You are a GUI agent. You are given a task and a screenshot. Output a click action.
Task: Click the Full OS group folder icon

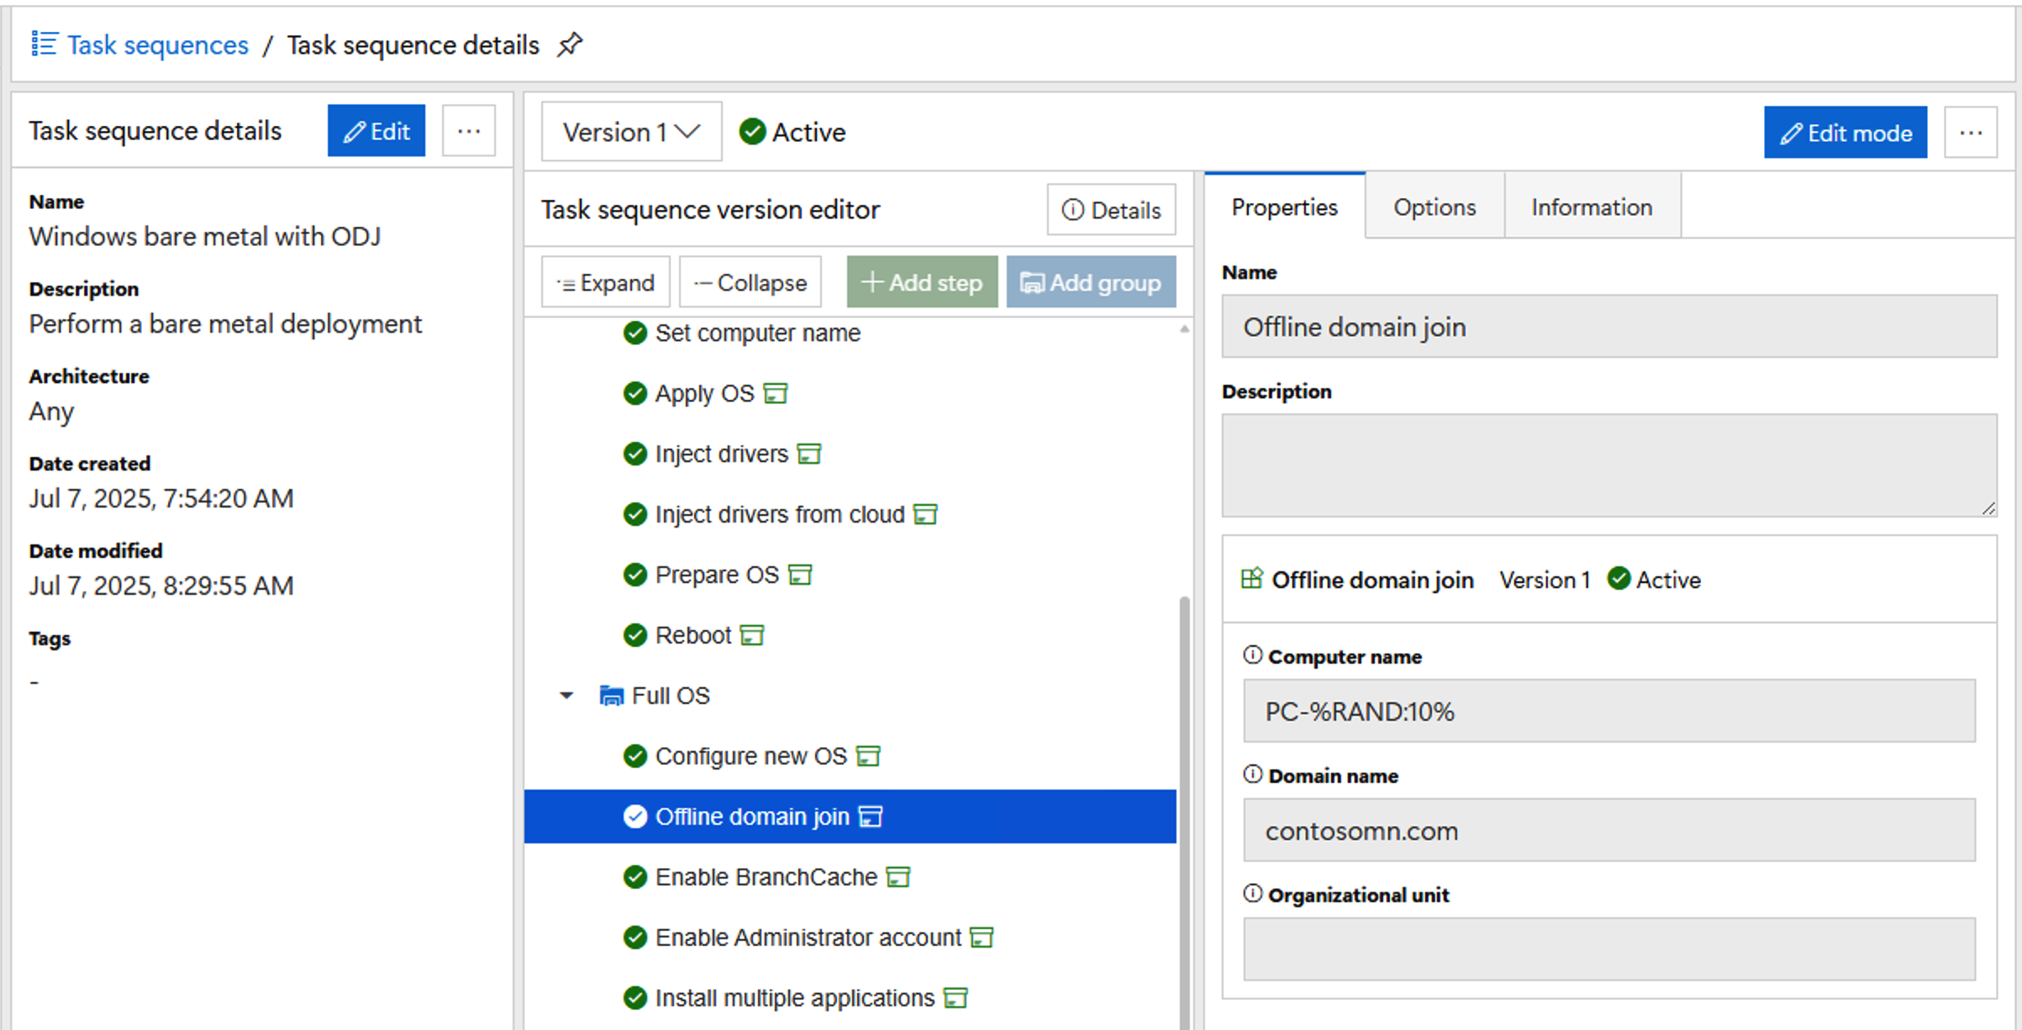coord(611,696)
